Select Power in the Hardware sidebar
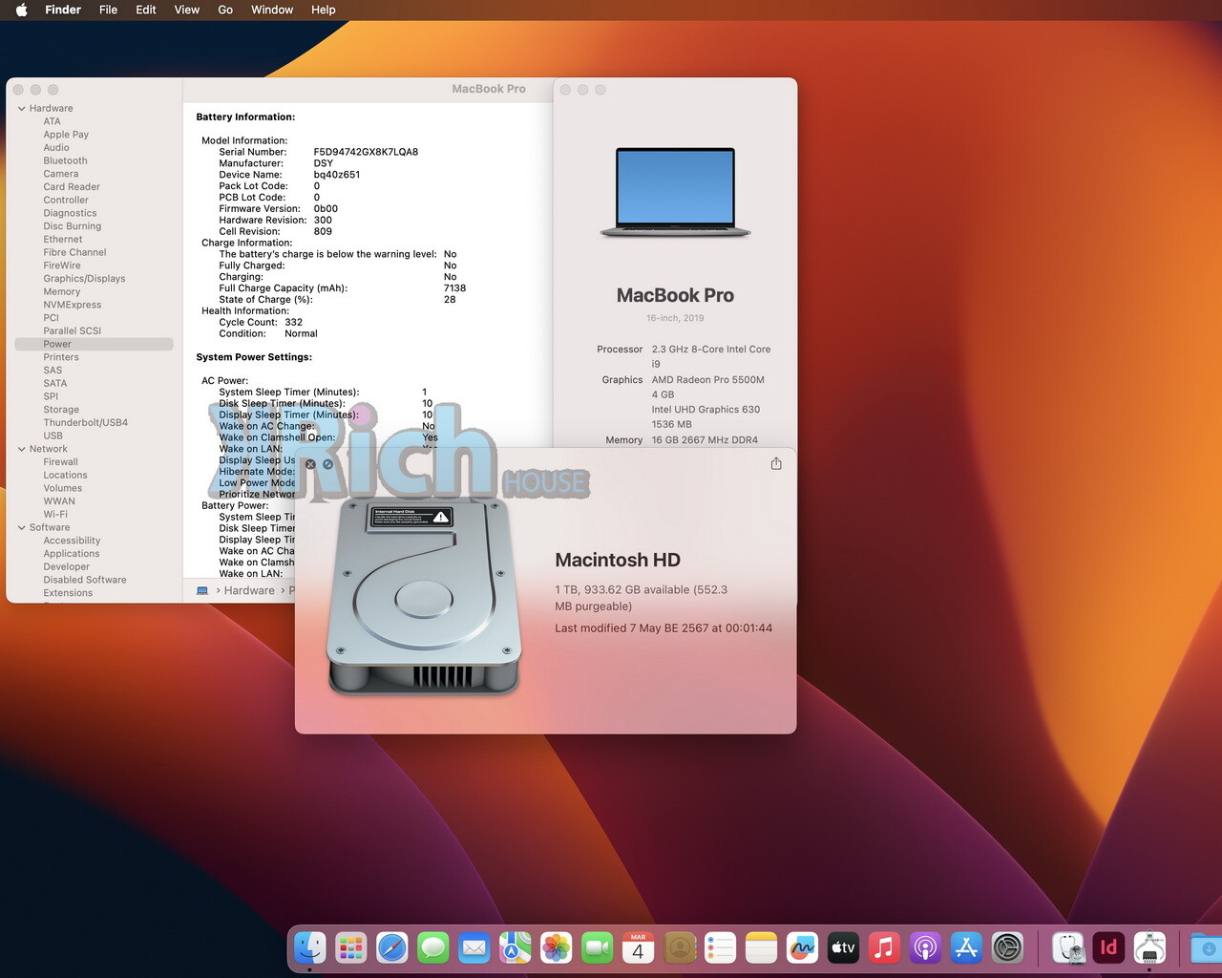 95,344
